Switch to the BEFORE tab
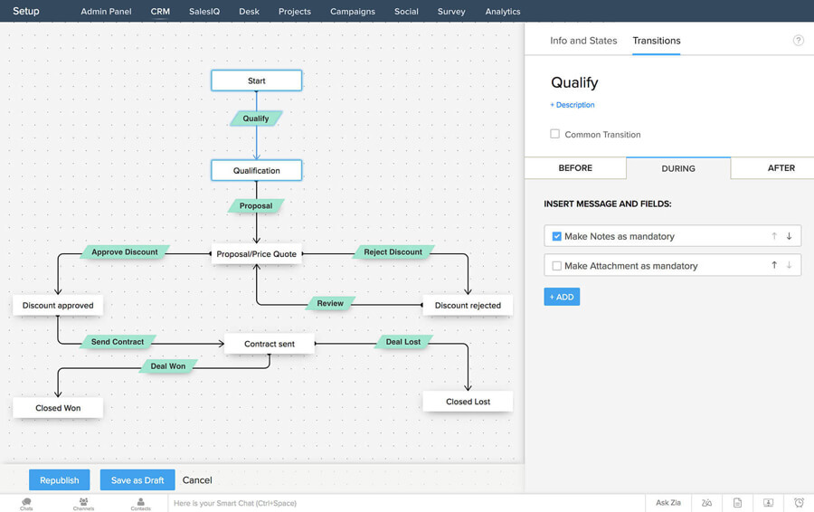Screen dimensions: 814x512 [575, 168]
